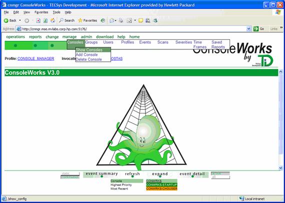
Task: Click the browser Back arrow icon
Action: tap(6, 20)
